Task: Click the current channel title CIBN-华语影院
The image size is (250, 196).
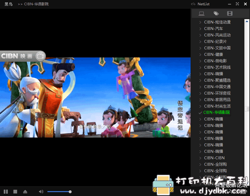Action: tap(36, 4)
